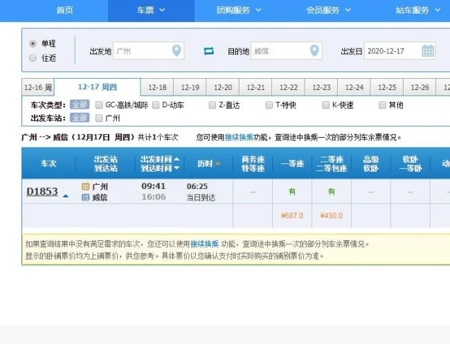This screenshot has width=450, height=344.
Task: Open the 车票 dropdown menu
Action: point(151,10)
